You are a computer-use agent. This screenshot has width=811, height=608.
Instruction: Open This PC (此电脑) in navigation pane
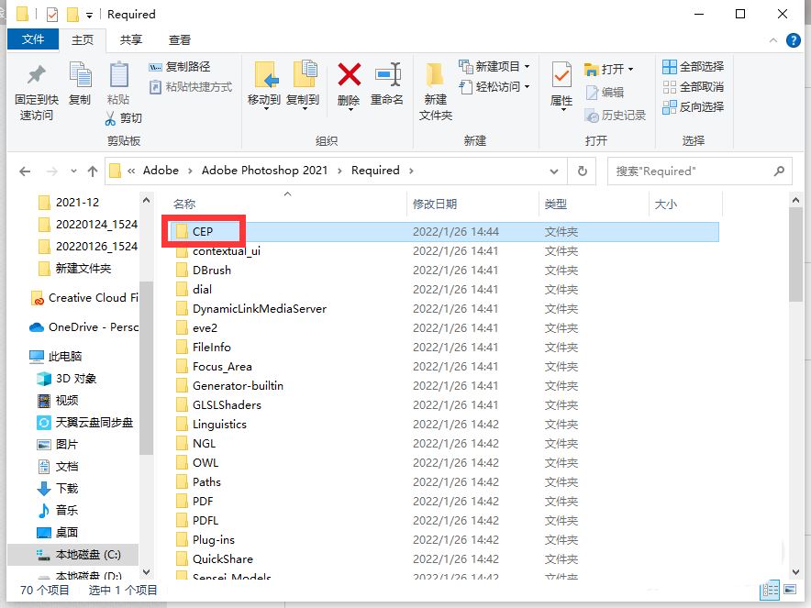click(56, 356)
